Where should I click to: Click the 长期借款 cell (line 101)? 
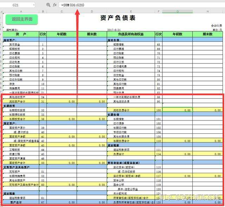point(131,119)
